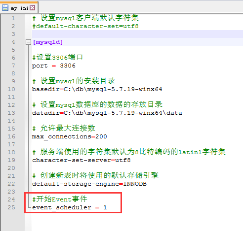This screenshot has height=231, width=243.
Task: Select the my.ini tab
Action: [19, 7]
